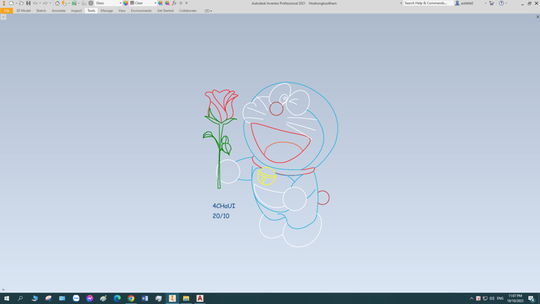Screen dimensions: 540x304
Task: Click the Search Help & Commands field
Action: click(428, 3)
